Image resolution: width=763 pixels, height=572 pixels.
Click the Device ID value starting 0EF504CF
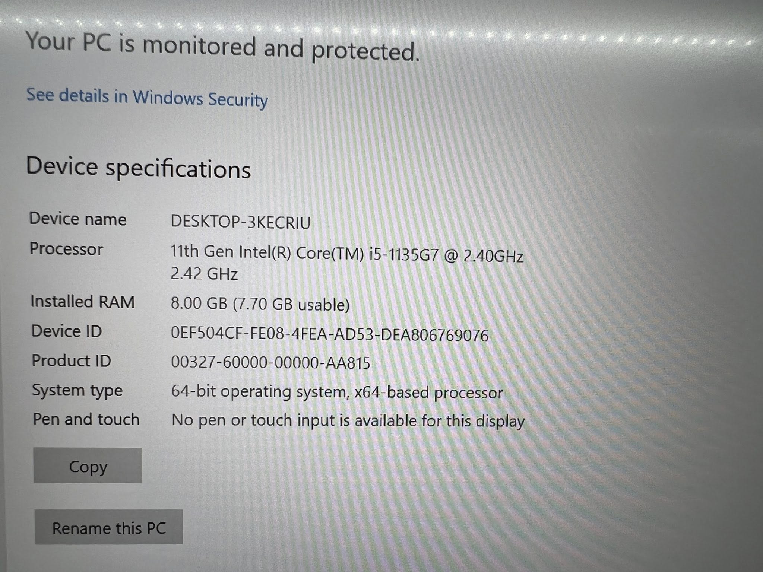[329, 334]
